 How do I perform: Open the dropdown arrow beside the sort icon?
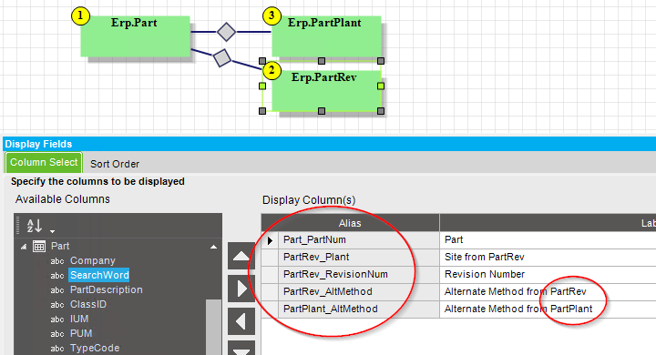click(x=52, y=231)
